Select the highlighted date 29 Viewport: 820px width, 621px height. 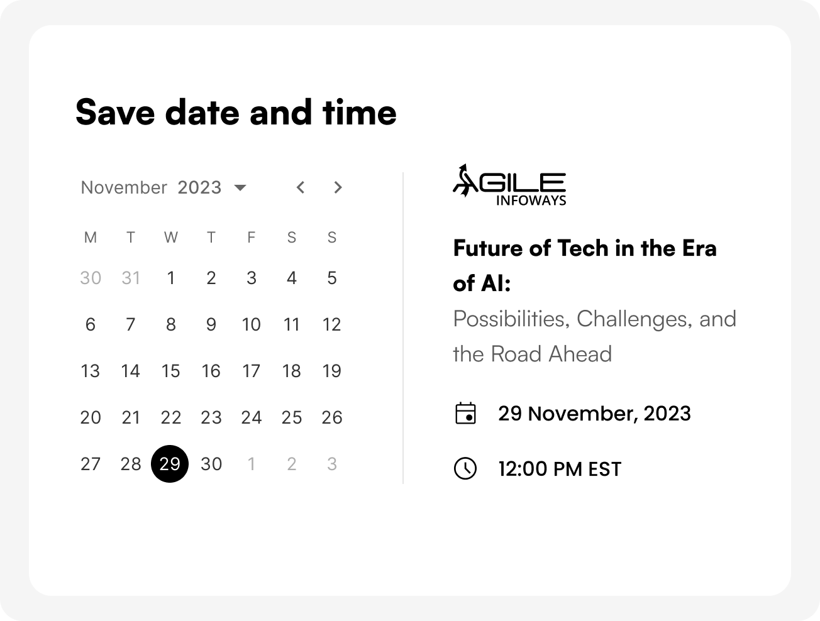pos(170,464)
